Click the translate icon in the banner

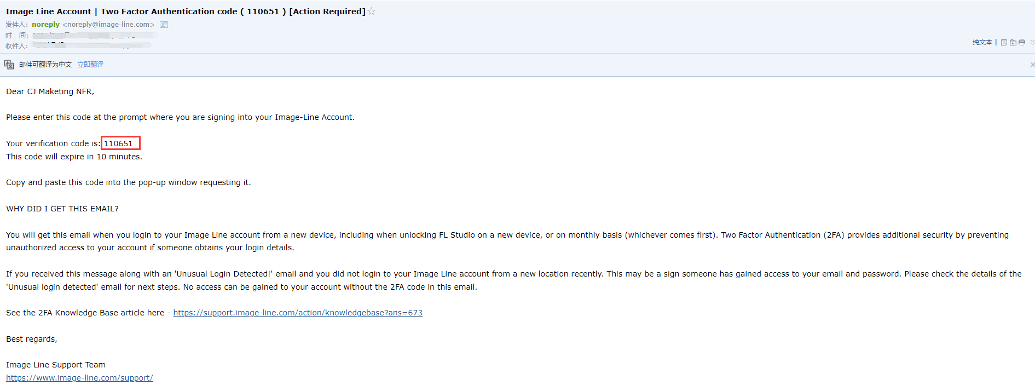point(9,65)
